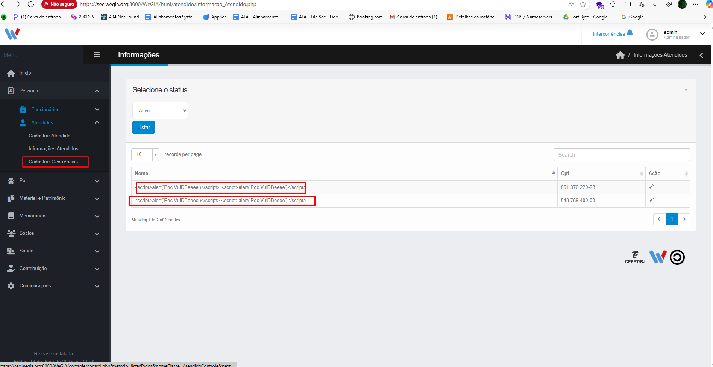Open the records per page dropdown
The height and width of the screenshot is (367, 713).
[145, 154]
